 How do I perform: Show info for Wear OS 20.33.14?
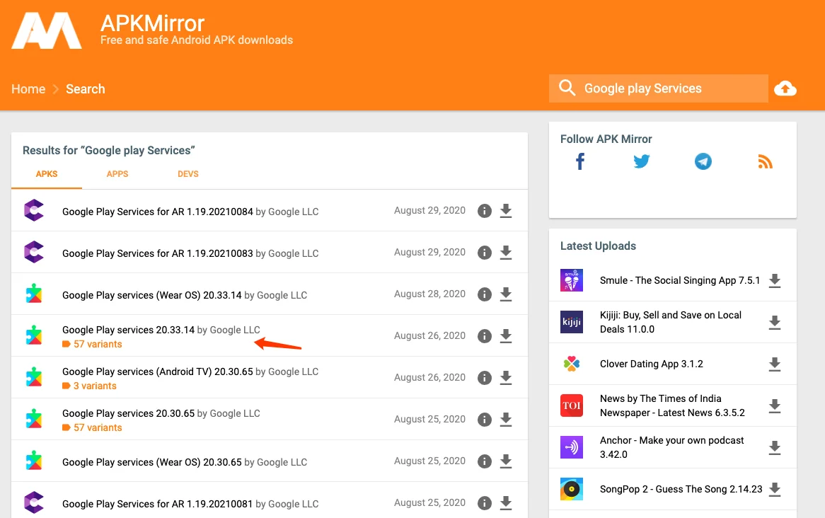pos(485,294)
